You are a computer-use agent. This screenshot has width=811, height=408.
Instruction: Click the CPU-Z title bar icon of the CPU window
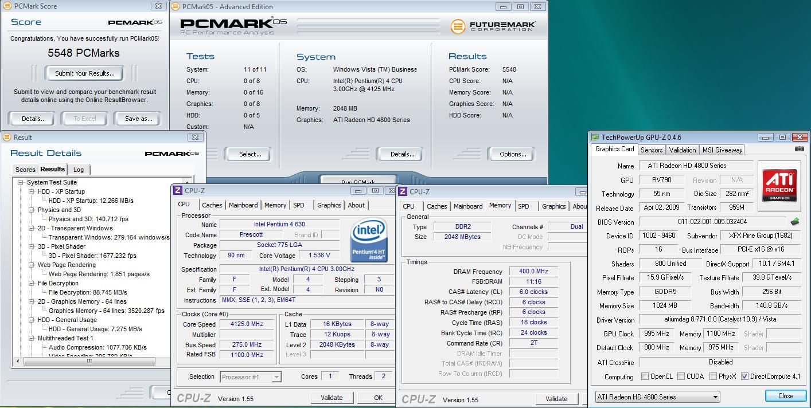(178, 190)
